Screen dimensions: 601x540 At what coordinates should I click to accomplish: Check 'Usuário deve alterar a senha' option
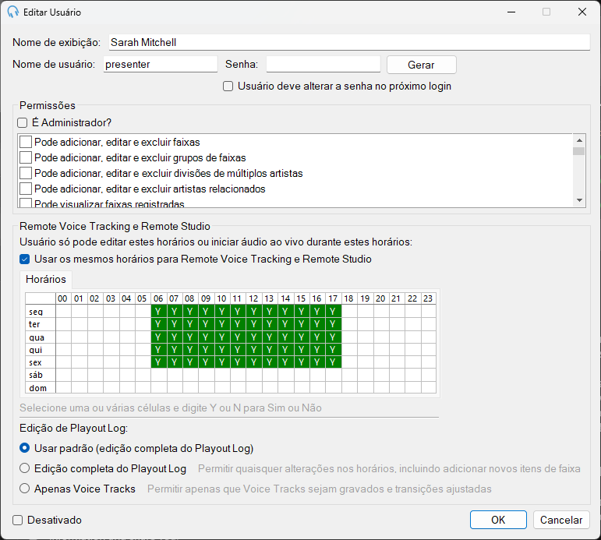(x=228, y=86)
